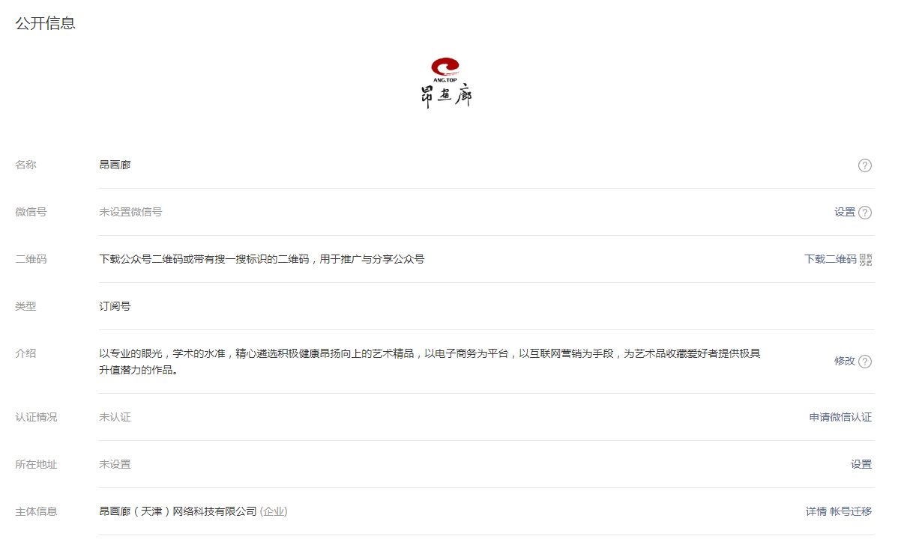Click 昂画廊（天津）网络科技有限公司 text
898x539 pixels.
[x=178, y=511]
